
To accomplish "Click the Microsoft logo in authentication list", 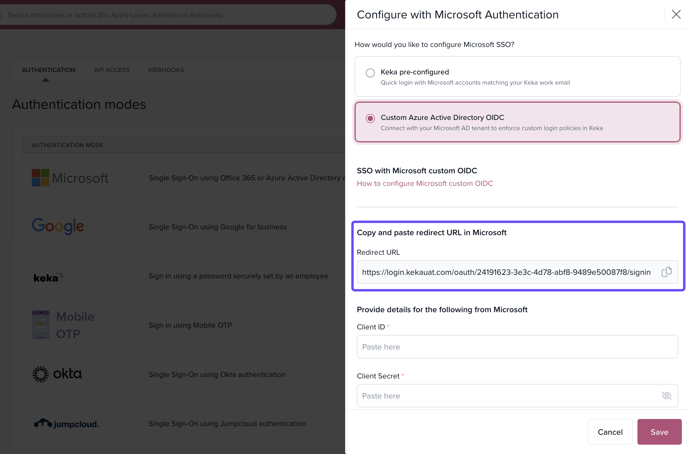I will coord(70,178).
